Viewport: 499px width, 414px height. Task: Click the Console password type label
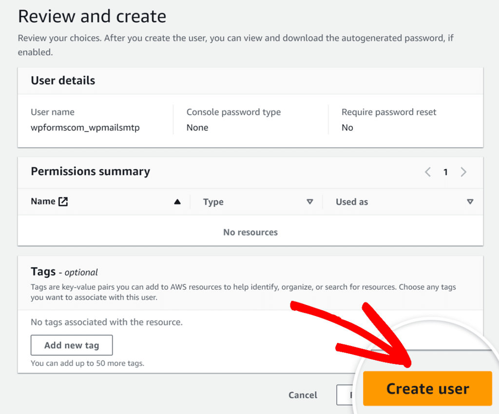pos(233,112)
